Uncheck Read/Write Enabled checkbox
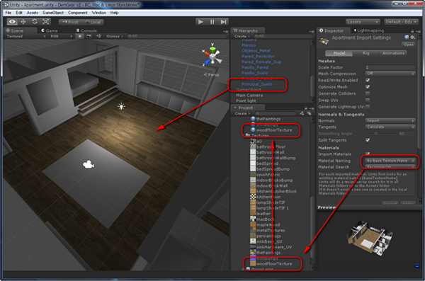The width and height of the screenshot is (425, 281). pos(368,80)
